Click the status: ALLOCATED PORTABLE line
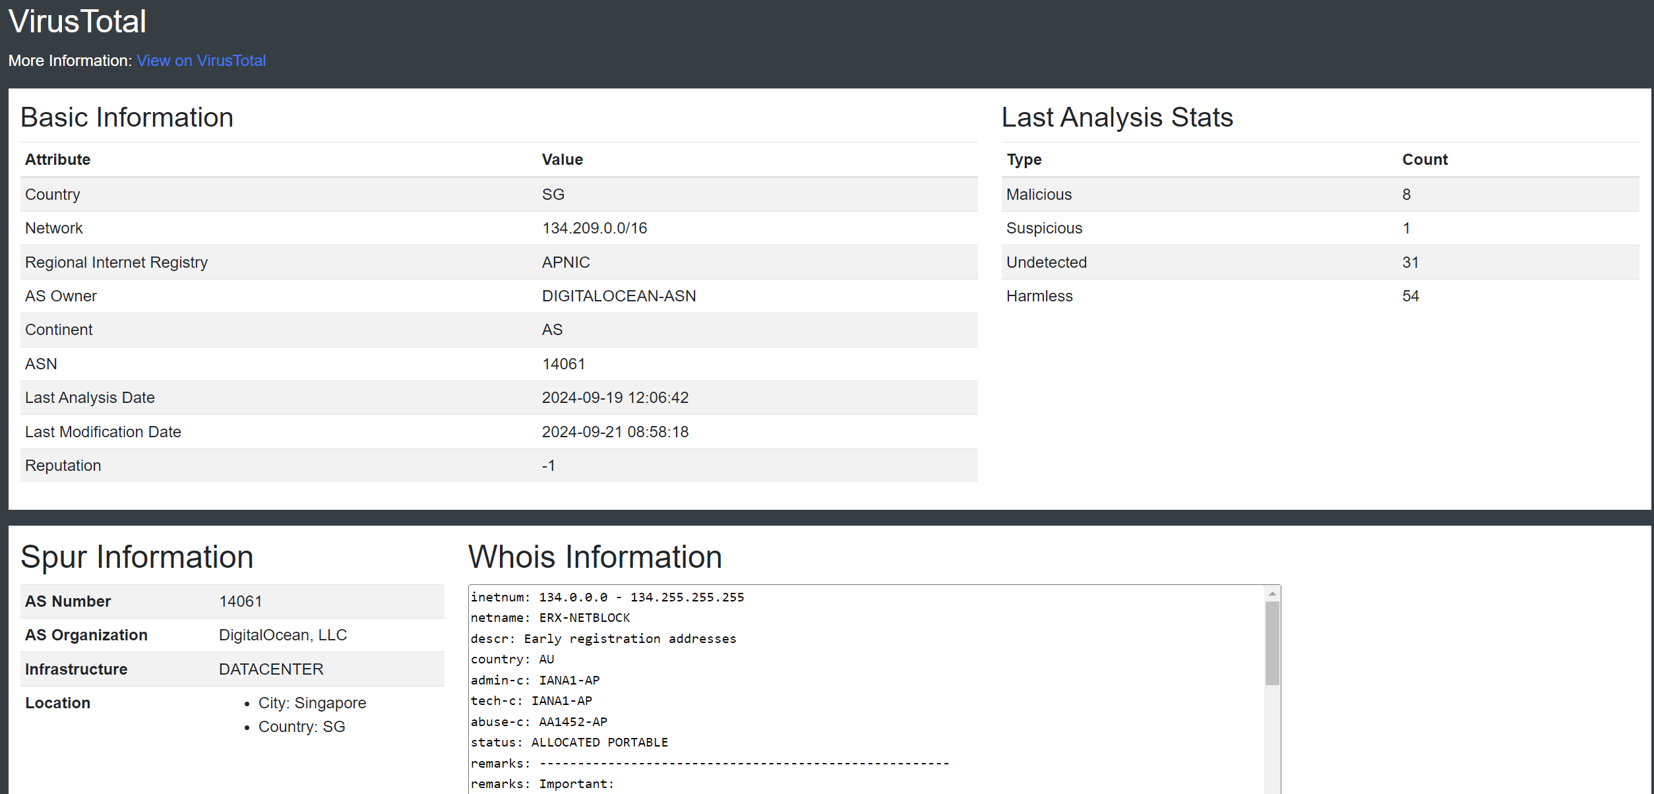1654x794 pixels. (569, 743)
